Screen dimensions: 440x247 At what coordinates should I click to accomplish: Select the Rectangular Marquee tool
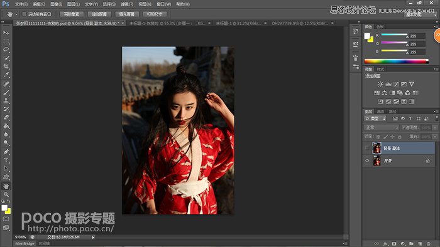[6, 41]
